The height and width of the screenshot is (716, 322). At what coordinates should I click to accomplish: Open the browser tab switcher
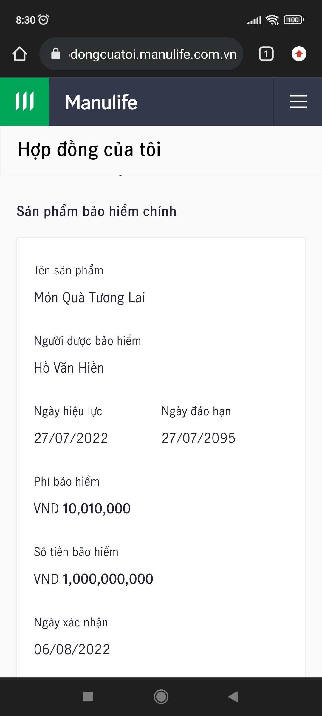(266, 54)
